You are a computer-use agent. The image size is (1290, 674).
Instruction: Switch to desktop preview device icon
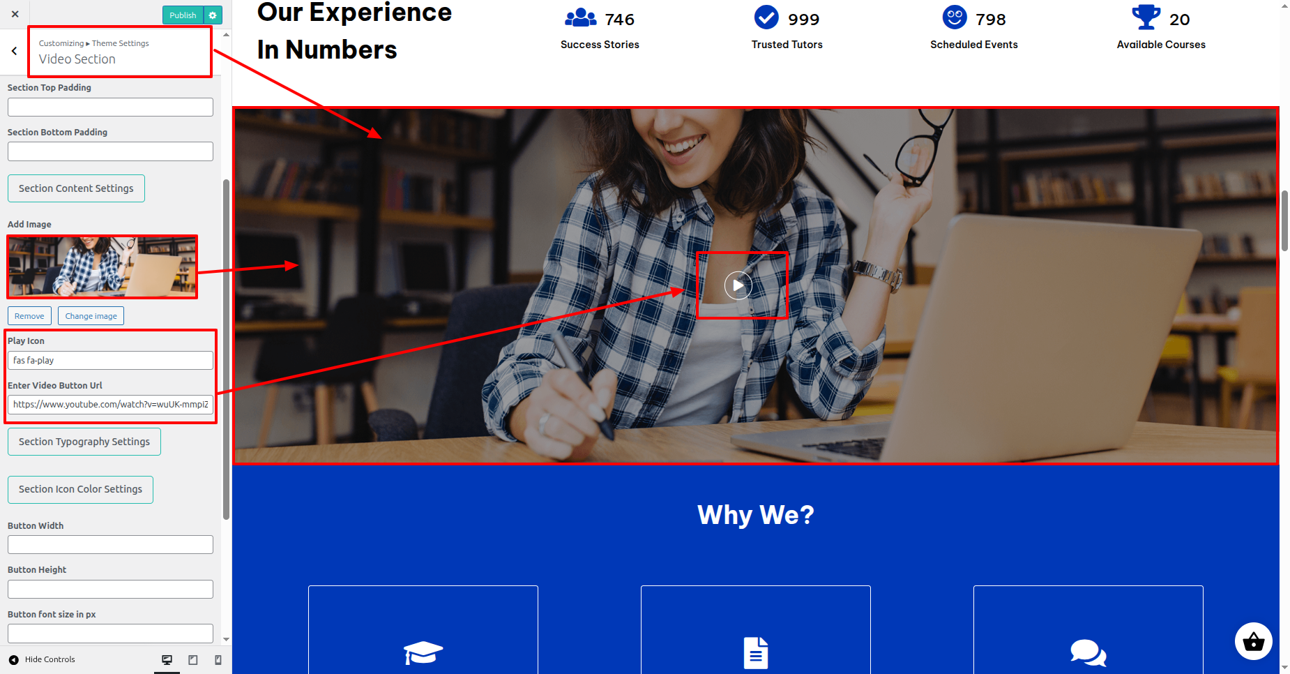[167, 660]
